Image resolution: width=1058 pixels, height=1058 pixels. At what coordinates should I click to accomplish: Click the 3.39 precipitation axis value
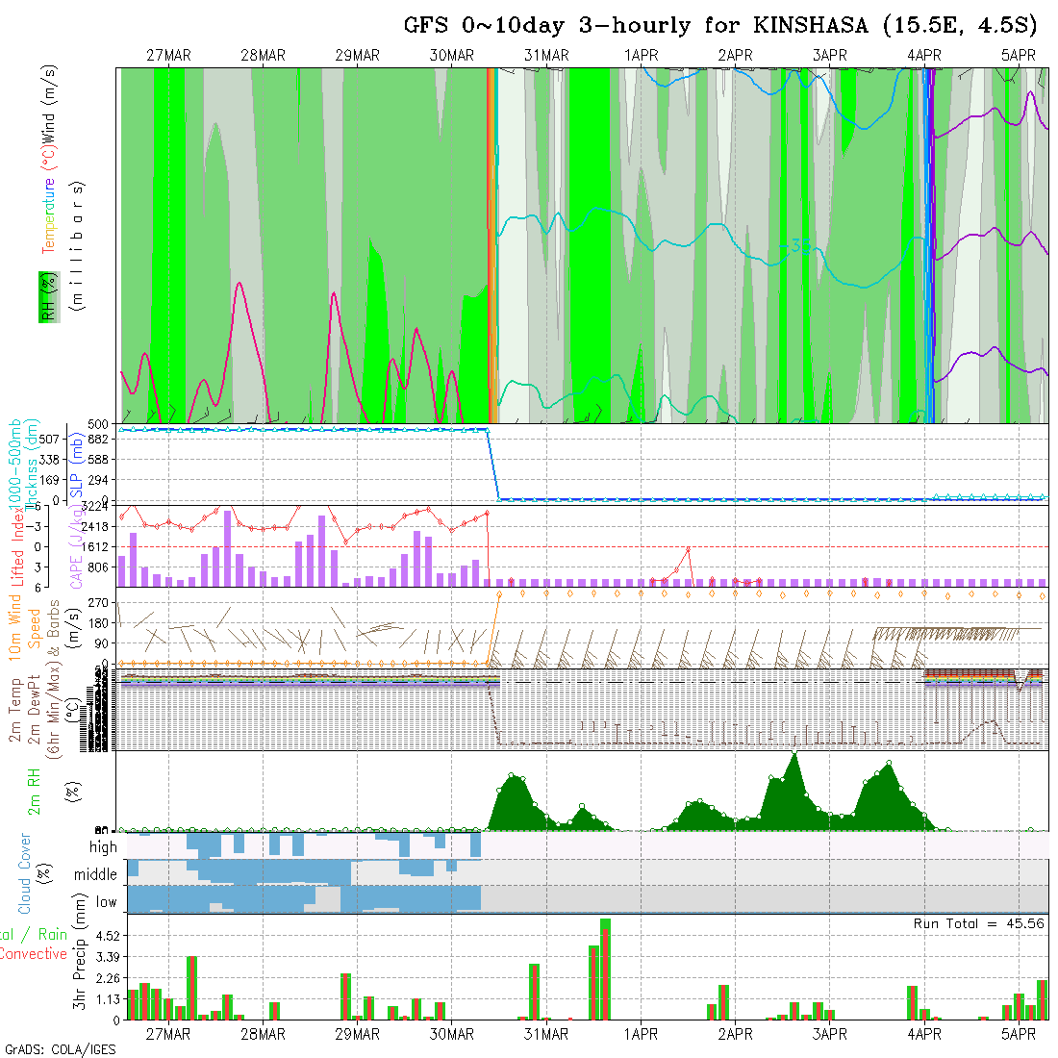(108, 957)
